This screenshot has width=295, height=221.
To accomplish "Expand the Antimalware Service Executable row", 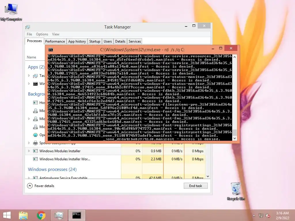I will tap(29, 178).
